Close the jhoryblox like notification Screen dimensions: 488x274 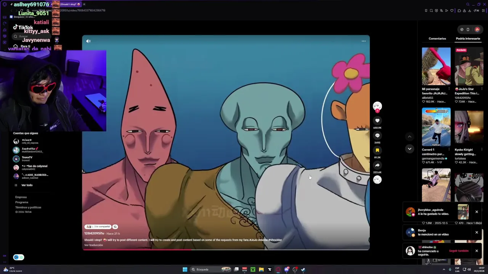pyautogui.click(x=477, y=212)
